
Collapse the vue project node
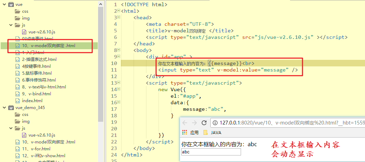(4, 4)
